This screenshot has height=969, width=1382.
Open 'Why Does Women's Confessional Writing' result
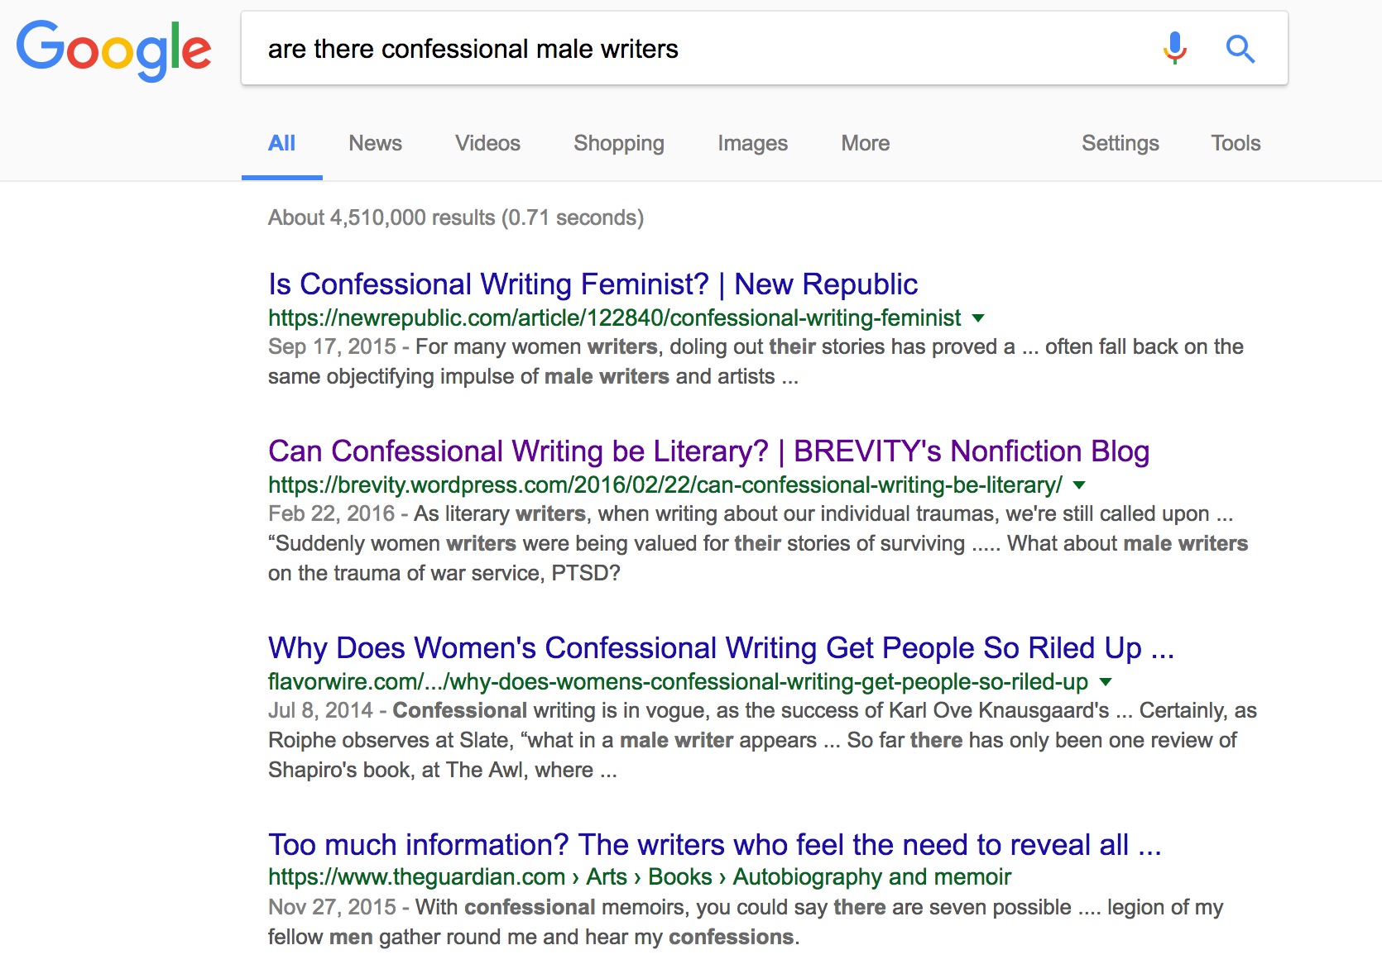(721, 648)
